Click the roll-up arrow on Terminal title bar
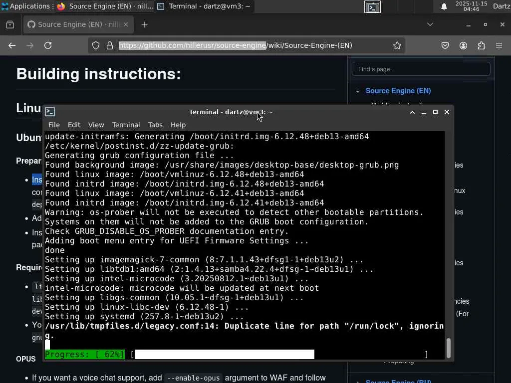 412,112
